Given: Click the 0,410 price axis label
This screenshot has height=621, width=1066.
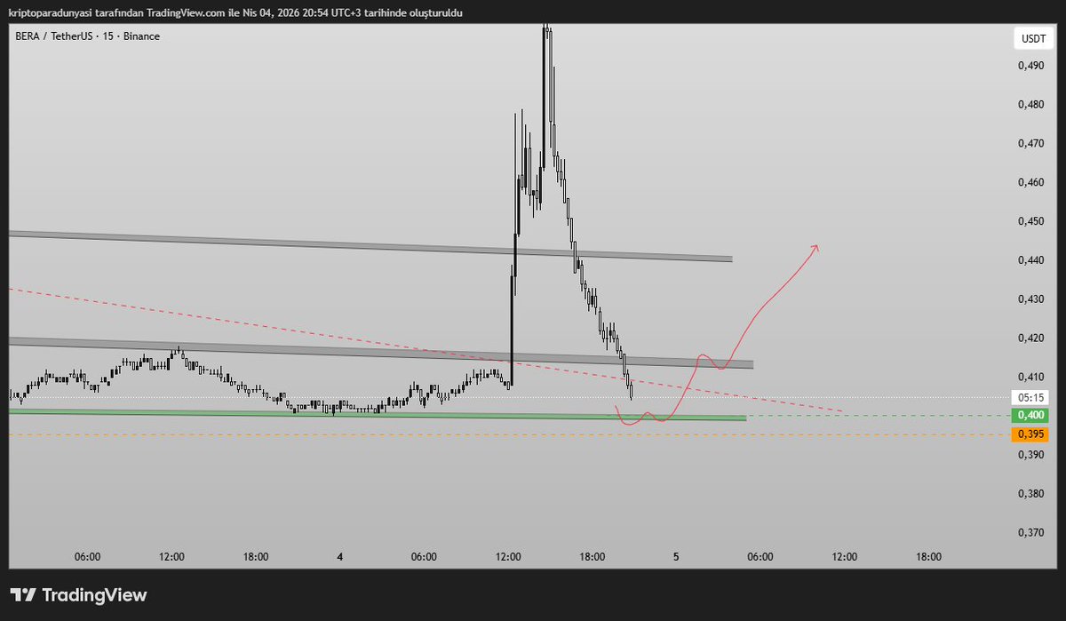Looking at the screenshot, I should (x=1030, y=377).
